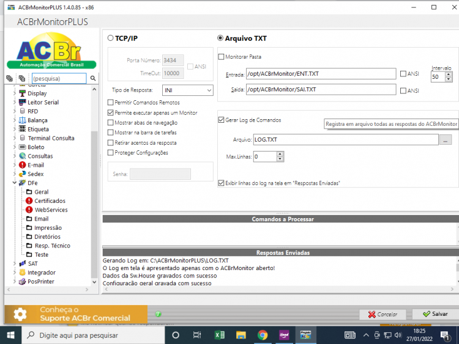
Task: Enable Monitorar Pasta checkbox
Action: (222, 57)
